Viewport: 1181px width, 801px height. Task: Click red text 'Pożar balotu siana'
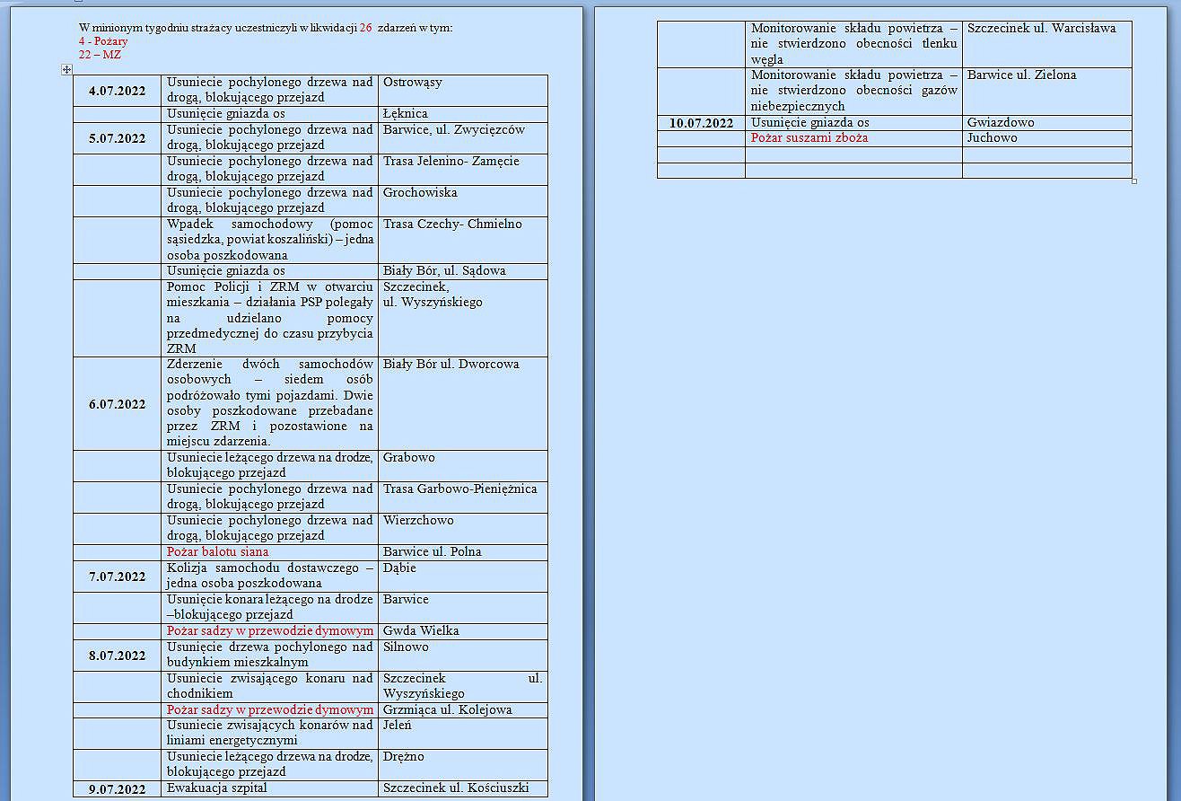point(218,552)
